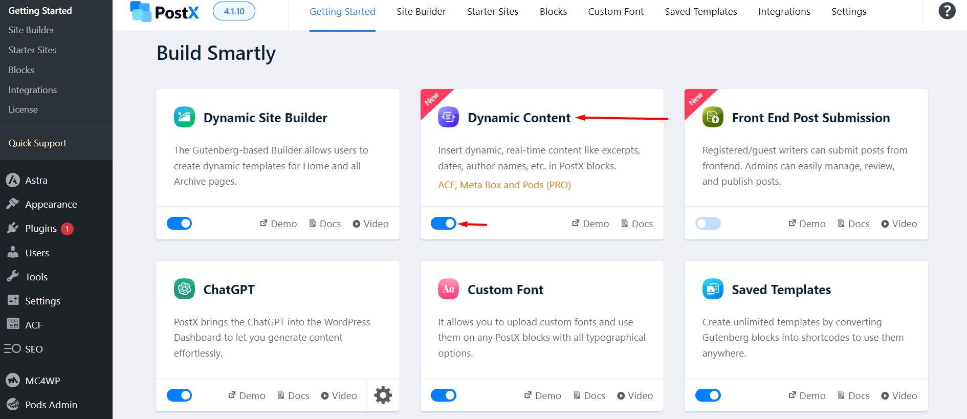
Task: Open Dynamic Content Demo link
Action: coord(590,224)
